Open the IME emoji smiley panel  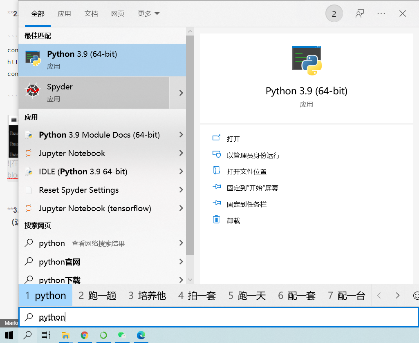click(416, 296)
